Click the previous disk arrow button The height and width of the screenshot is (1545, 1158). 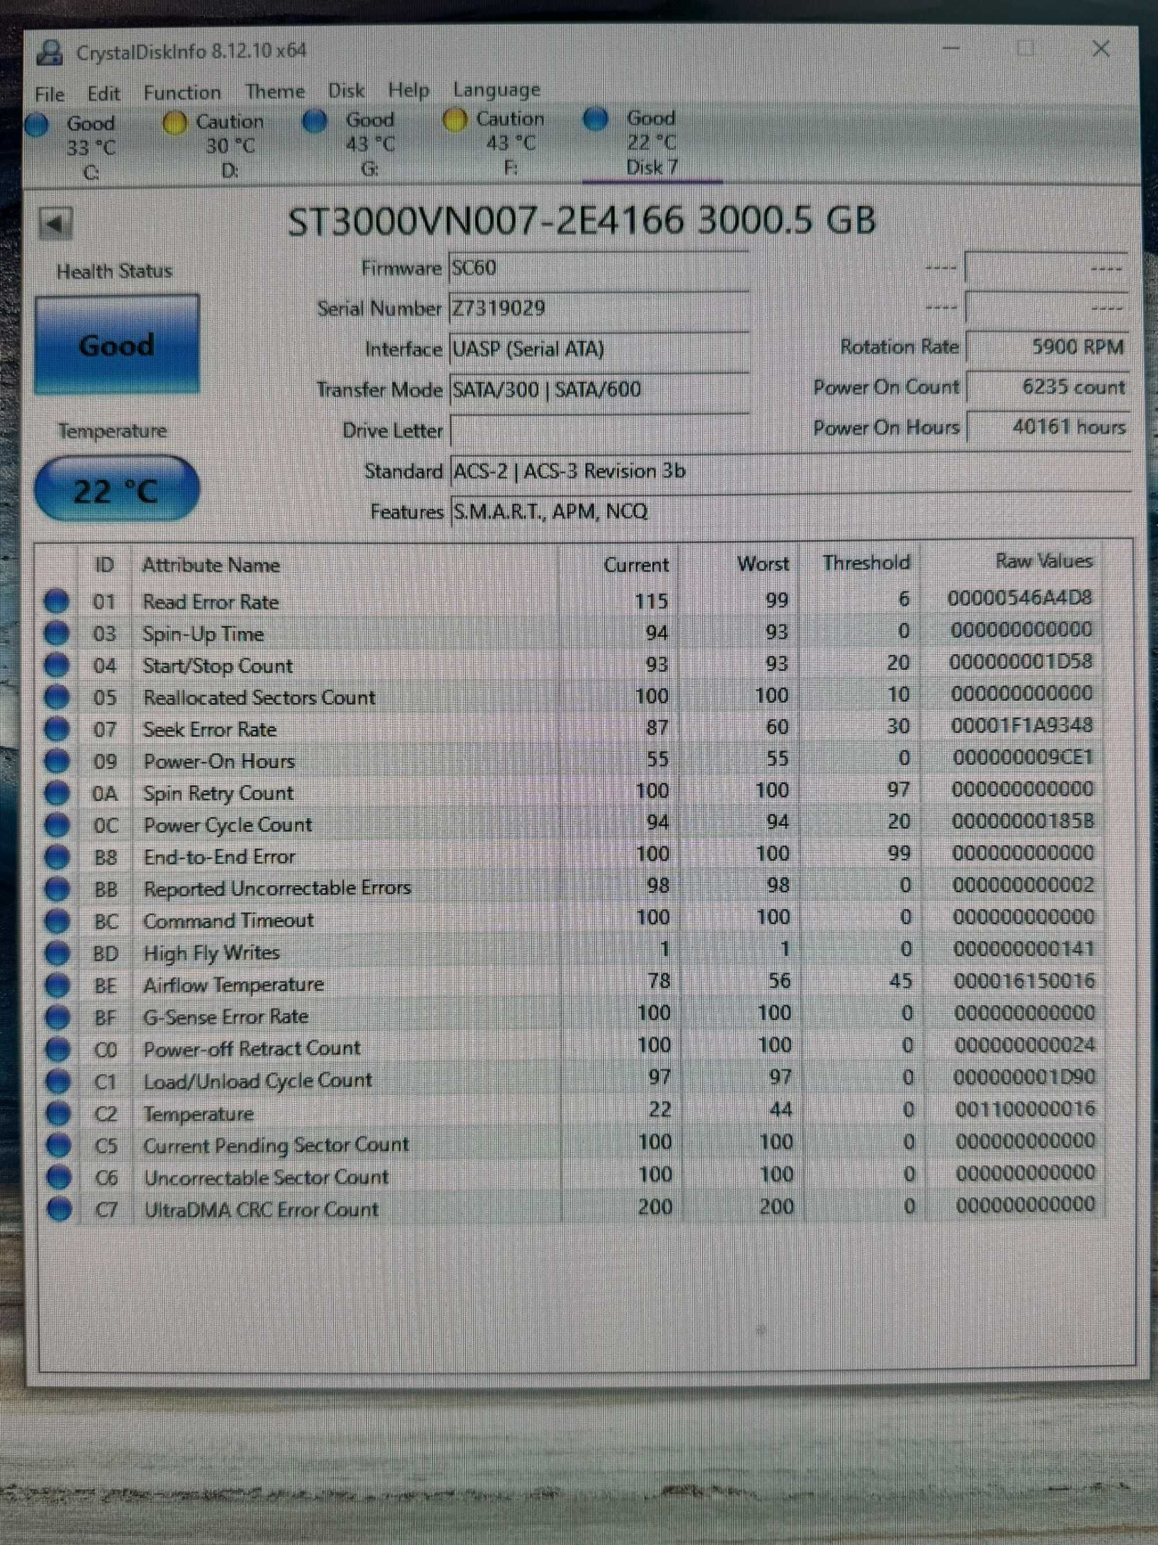[56, 224]
